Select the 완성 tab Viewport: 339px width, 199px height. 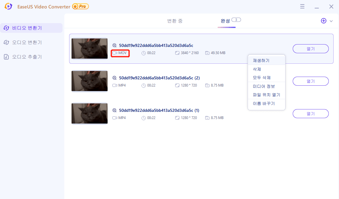(x=225, y=21)
